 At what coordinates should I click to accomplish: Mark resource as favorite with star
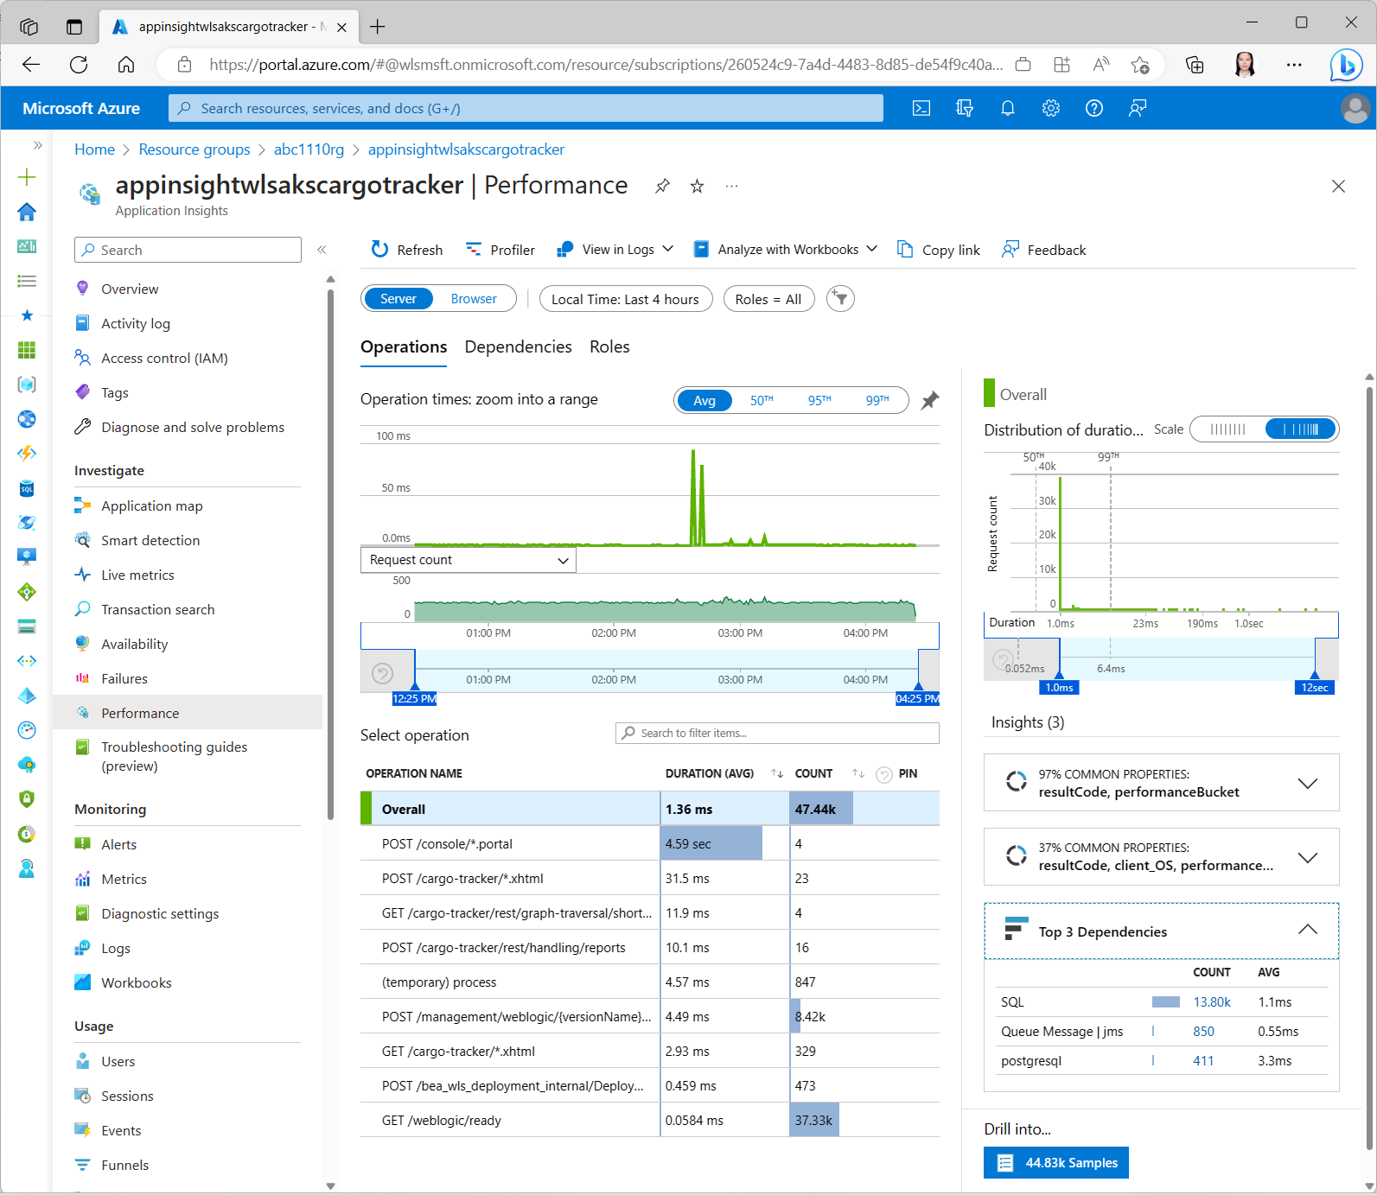pos(697,186)
